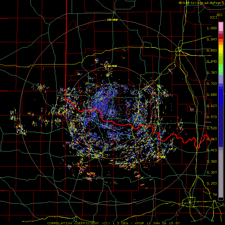225x225 pixels.
Task: Click the 0.733 scale value
Action: point(212,84)
